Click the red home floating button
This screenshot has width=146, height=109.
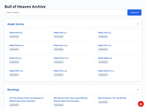[x=141, y=104]
